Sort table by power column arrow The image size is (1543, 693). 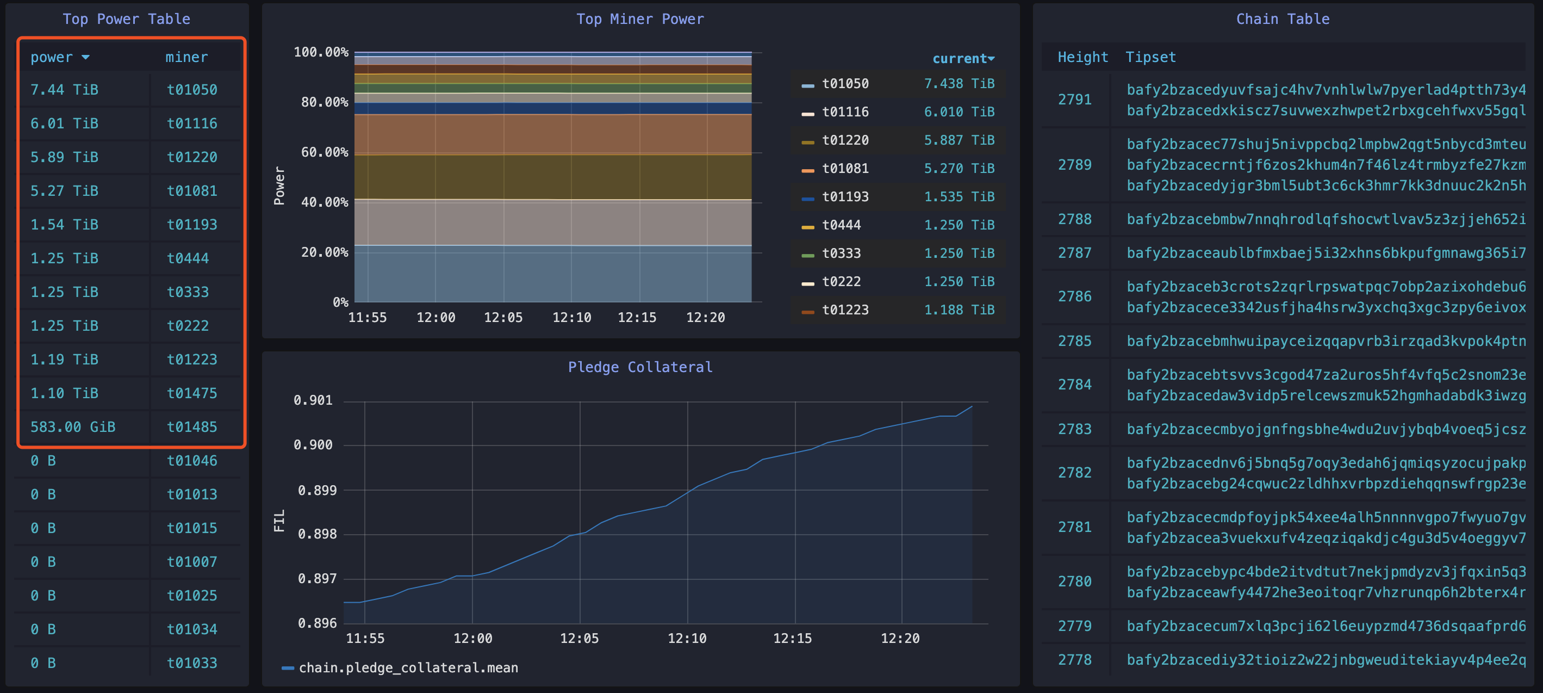pyautogui.click(x=86, y=57)
